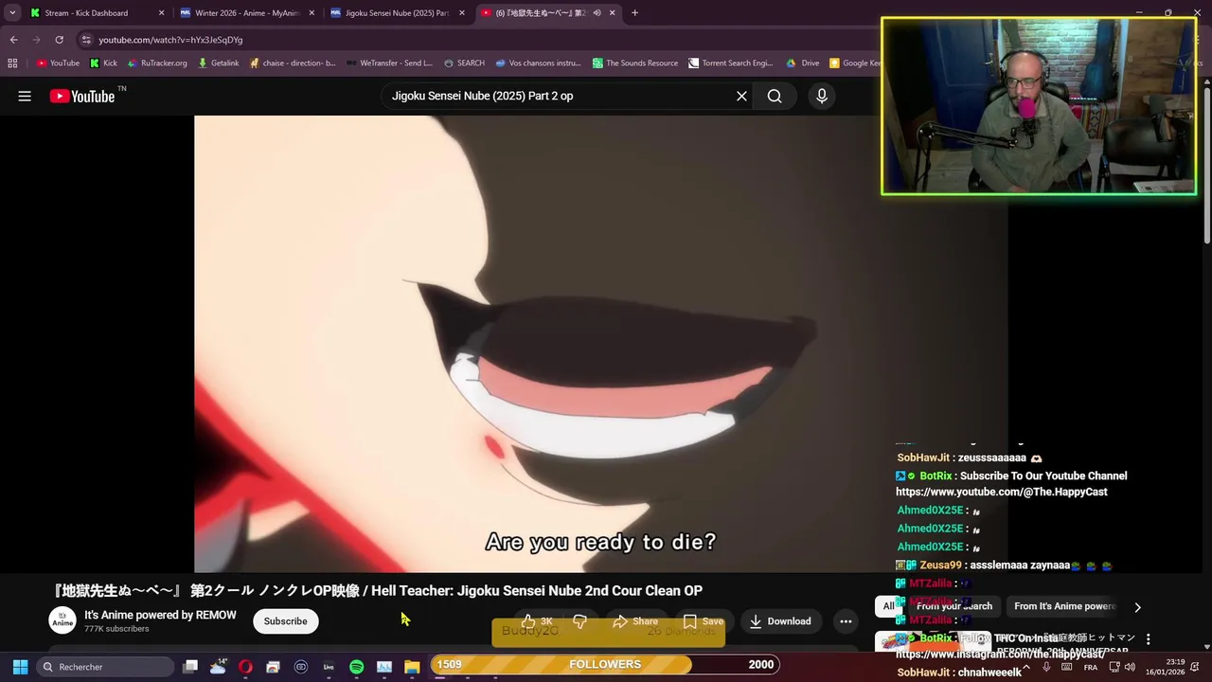Open It's Anime powered by REMOW channel
1212x682 pixels.
(x=160, y=615)
